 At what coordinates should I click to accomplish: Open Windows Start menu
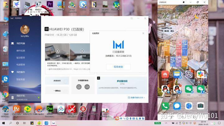[3, 123]
